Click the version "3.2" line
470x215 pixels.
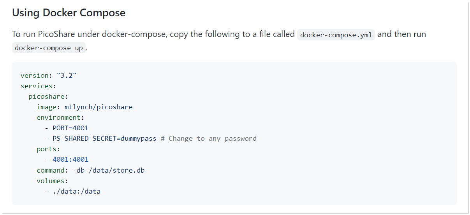[x=48, y=75]
